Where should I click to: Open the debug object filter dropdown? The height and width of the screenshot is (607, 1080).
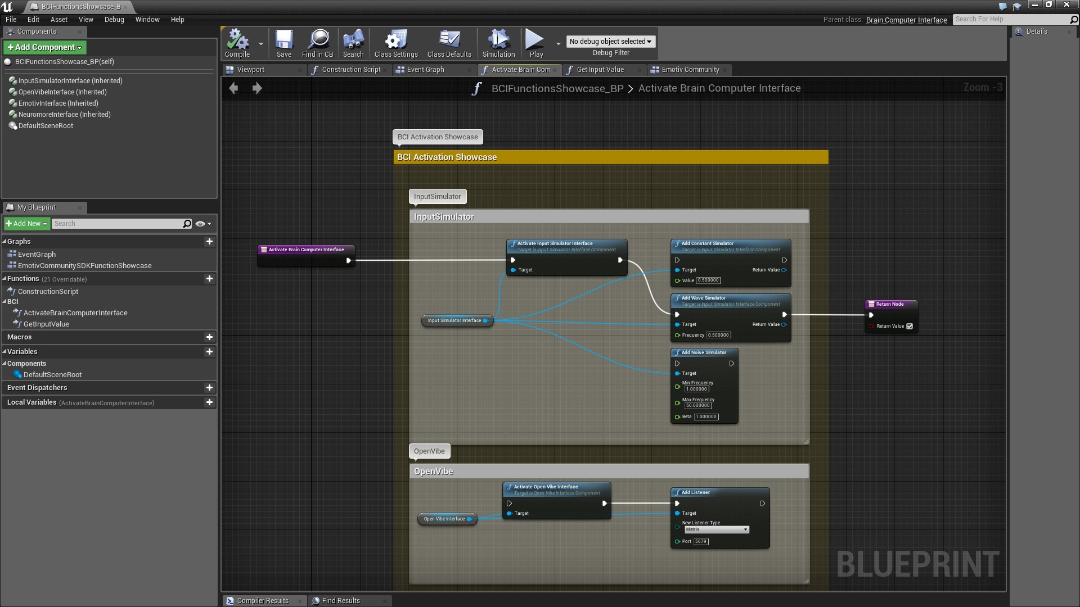click(610, 42)
